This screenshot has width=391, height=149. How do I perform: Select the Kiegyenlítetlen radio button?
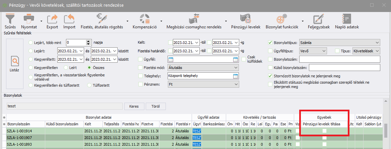(31, 68)
